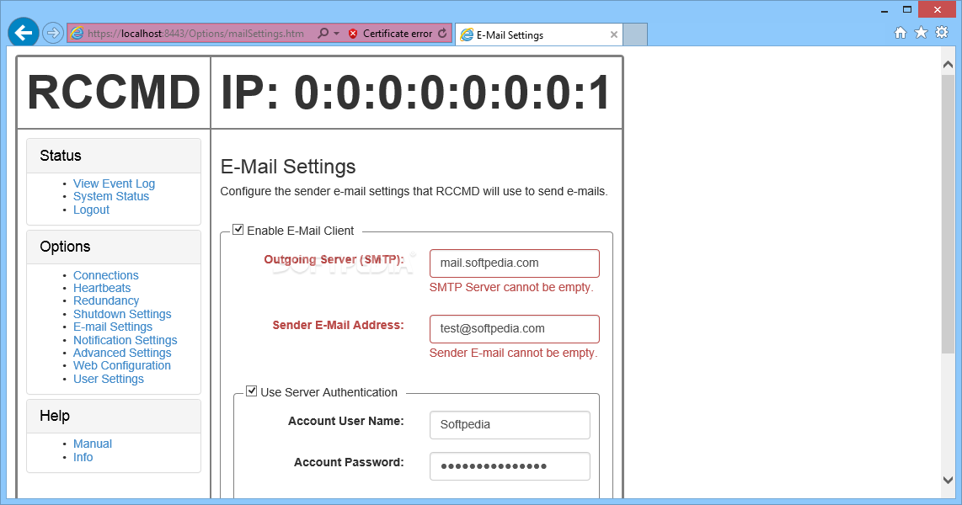Viewport: 962px width, 505px height.
Task: Minimize the browser window
Action: 885,10
